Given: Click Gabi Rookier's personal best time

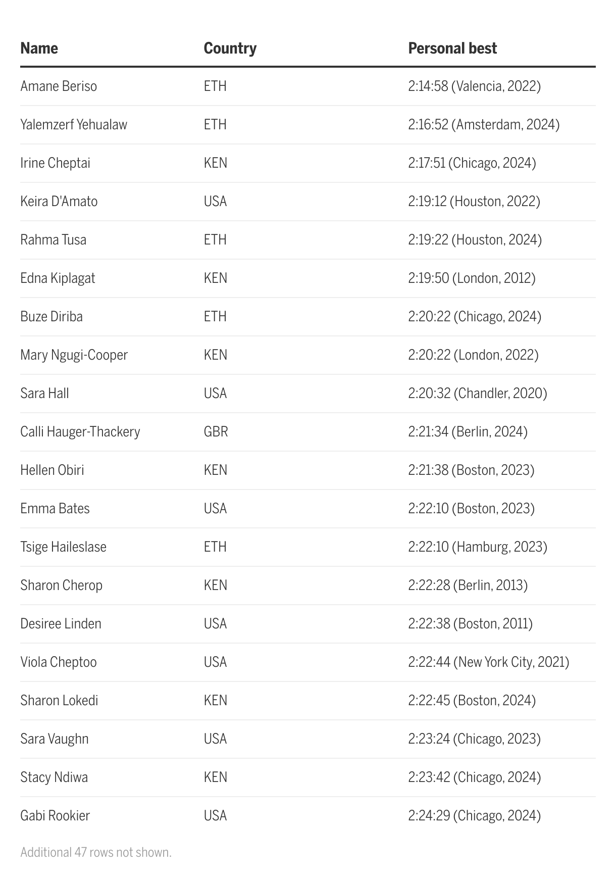Looking at the screenshot, I should [474, 816].
